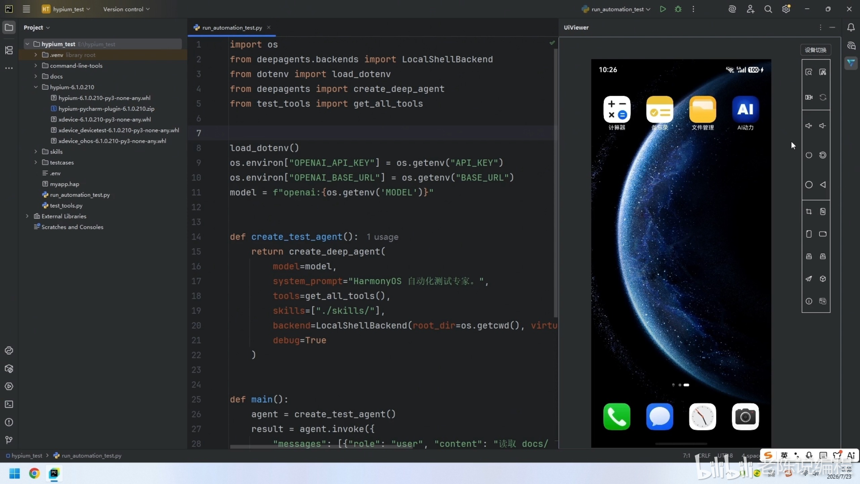
Task: Collapse the hypium_test root folder
Action: point(28,44)
